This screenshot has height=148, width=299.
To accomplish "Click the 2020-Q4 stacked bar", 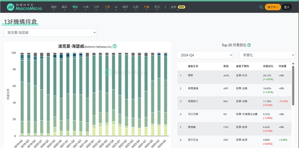I will 61,94.
